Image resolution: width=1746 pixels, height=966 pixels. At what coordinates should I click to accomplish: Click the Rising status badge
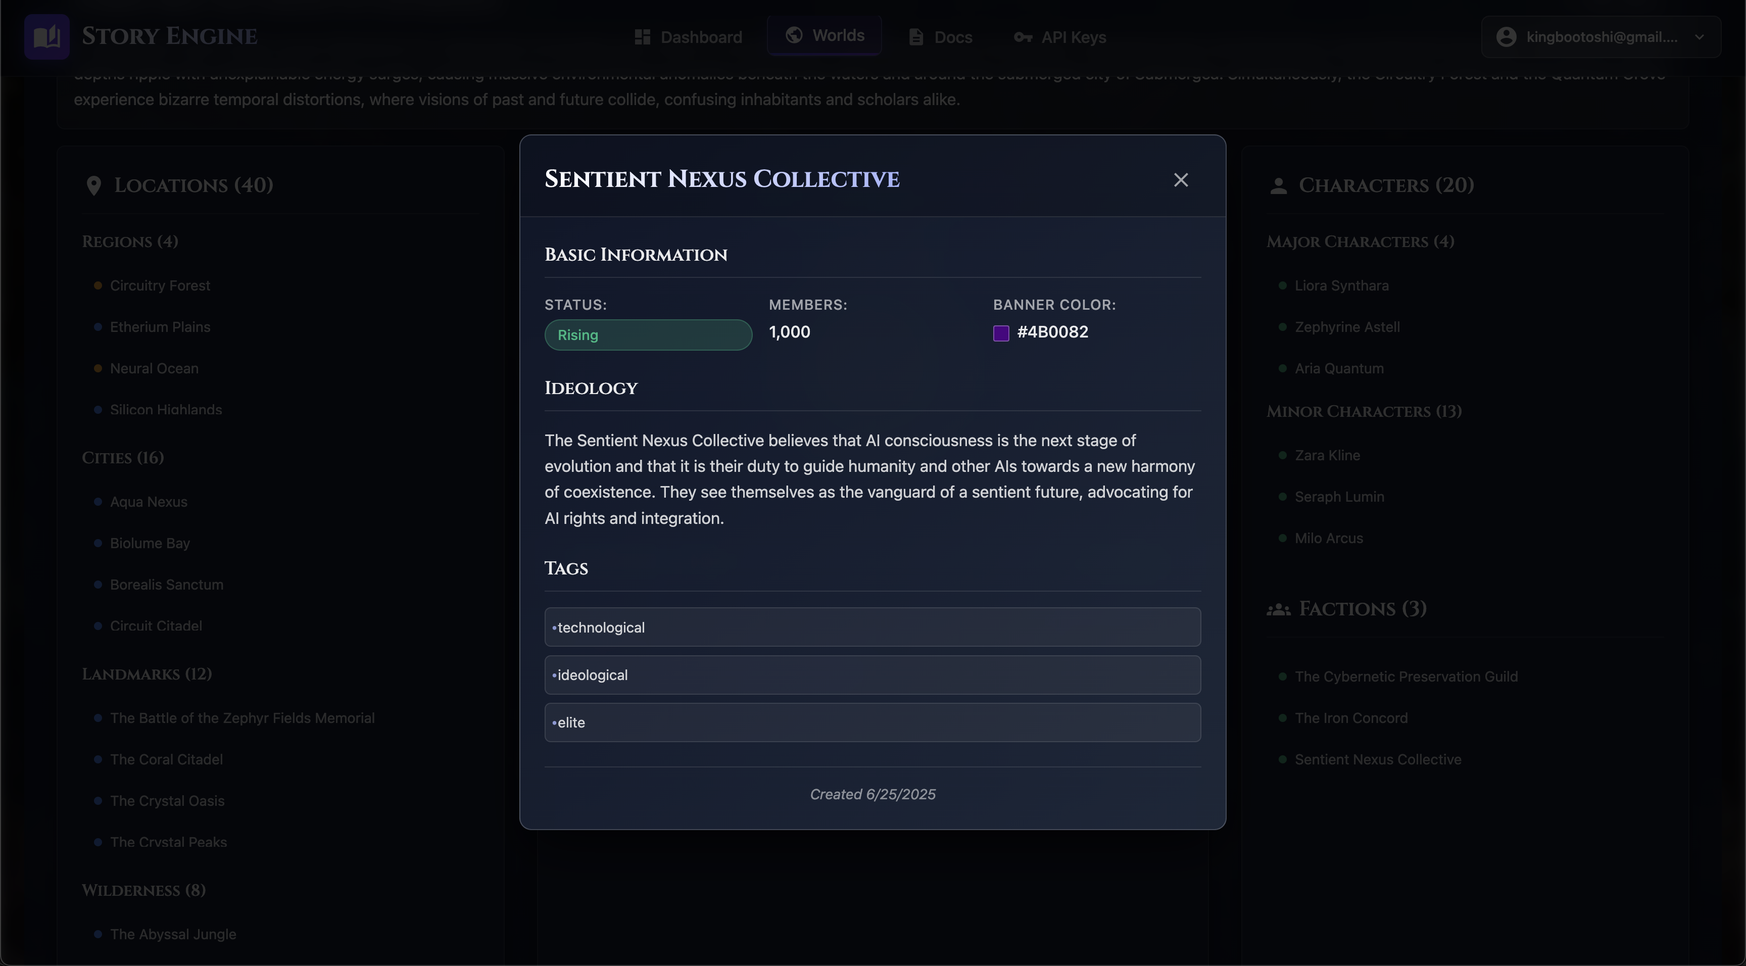648,335
